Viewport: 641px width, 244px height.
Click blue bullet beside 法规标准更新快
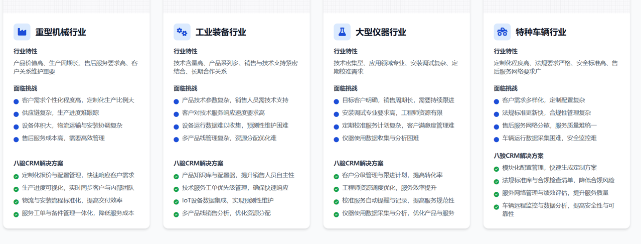pos(497,114)
